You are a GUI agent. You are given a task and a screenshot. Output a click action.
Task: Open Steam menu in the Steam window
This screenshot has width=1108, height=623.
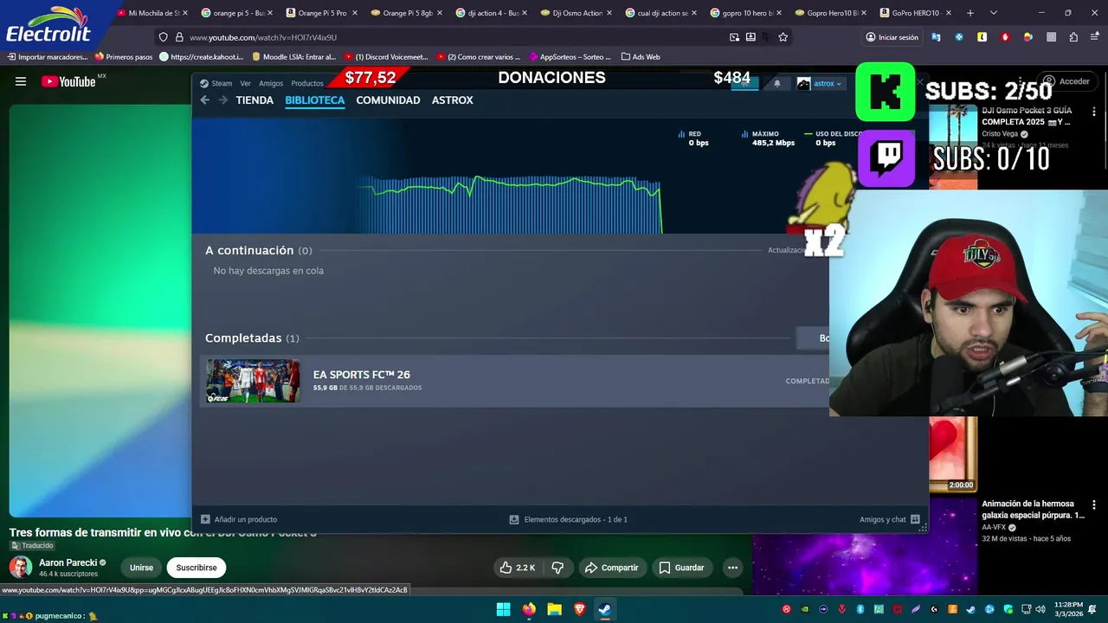pyautogui.click(x=216, y=83)
